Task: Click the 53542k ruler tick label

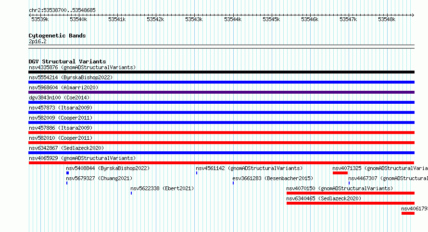Action: click(155, 19)
